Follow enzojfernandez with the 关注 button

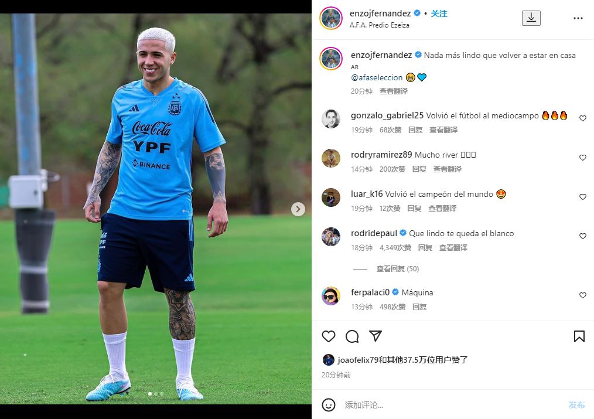[x=439, y=13]
